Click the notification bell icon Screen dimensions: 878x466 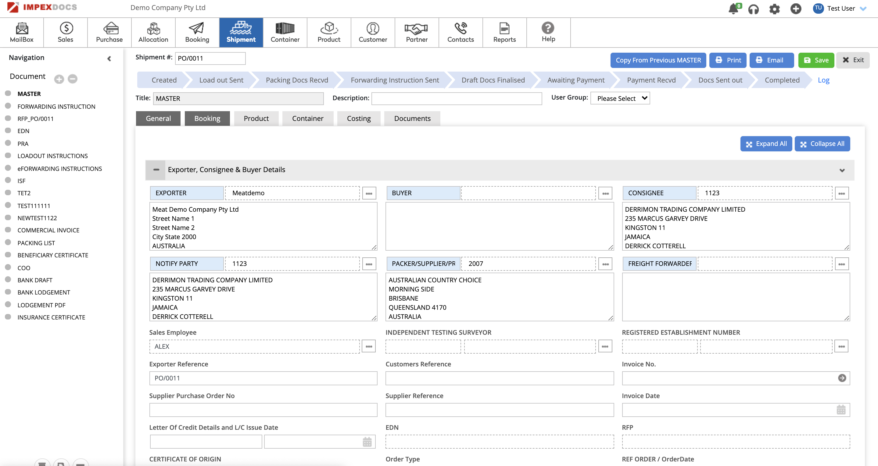[x=733, y=9]
